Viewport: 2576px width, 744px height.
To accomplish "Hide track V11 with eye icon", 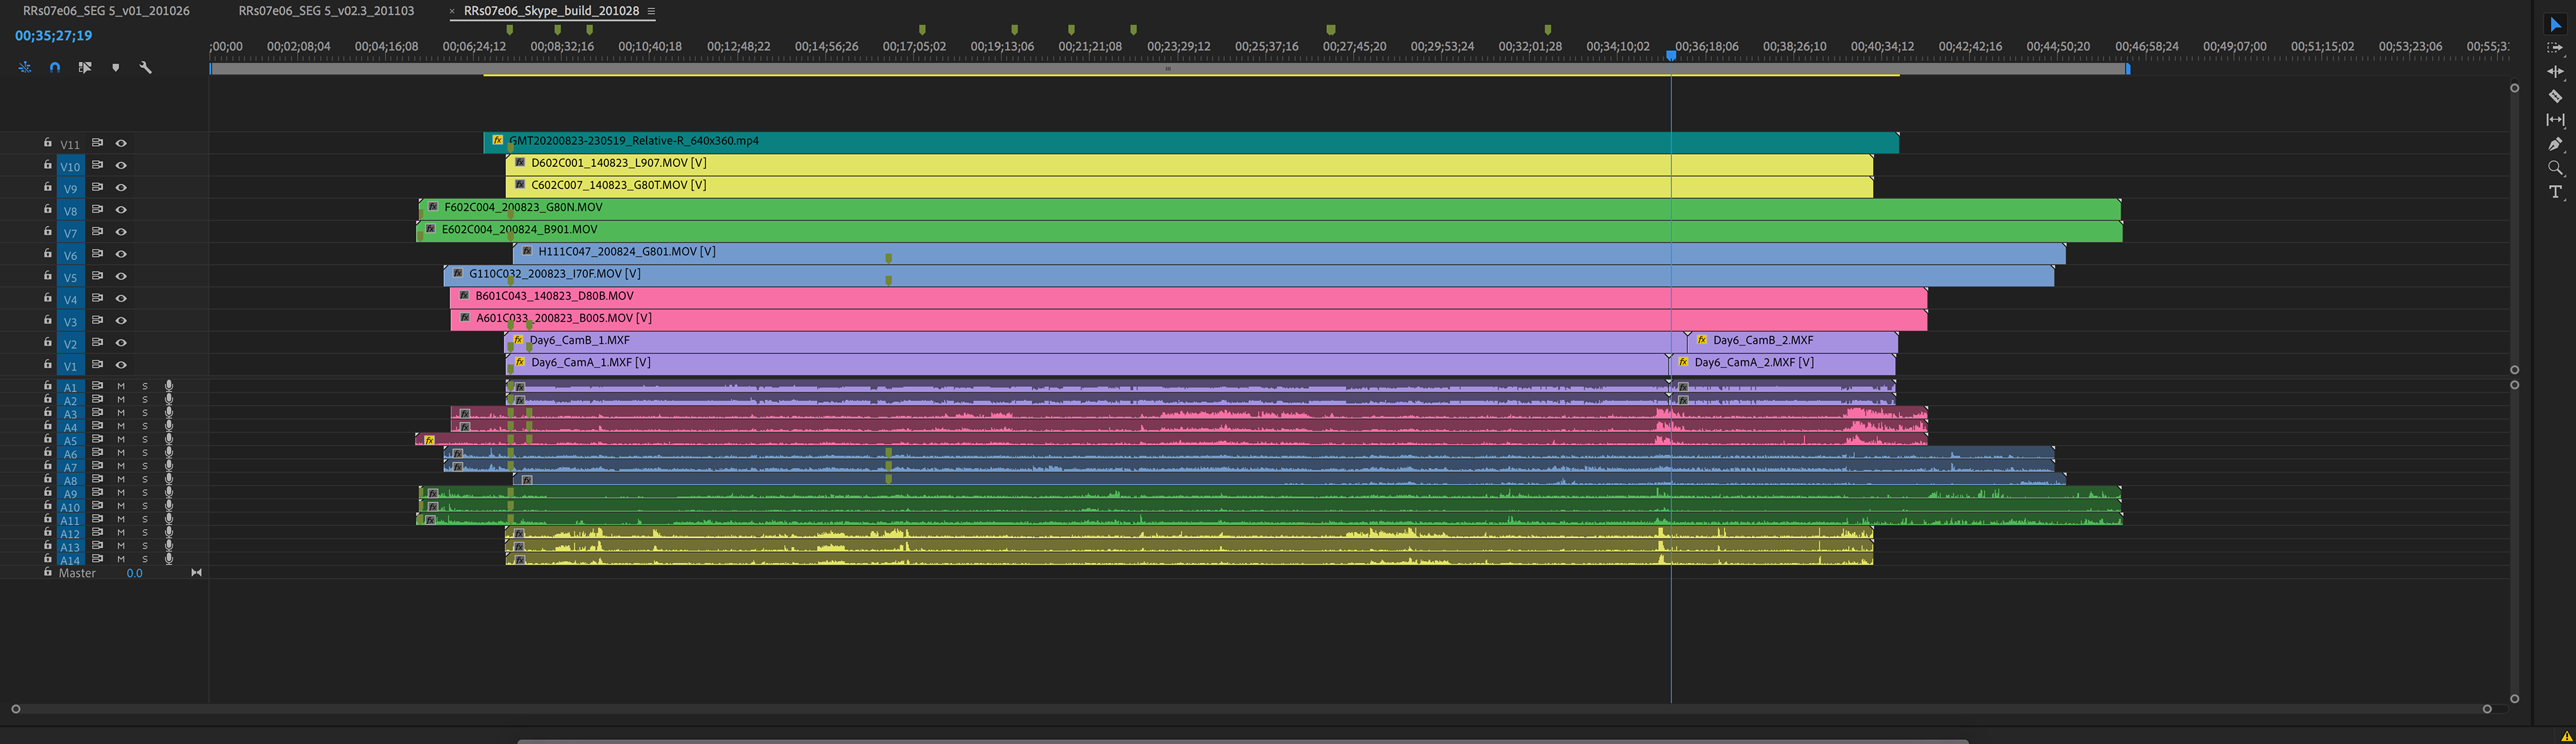I will [x=121, y=143].
